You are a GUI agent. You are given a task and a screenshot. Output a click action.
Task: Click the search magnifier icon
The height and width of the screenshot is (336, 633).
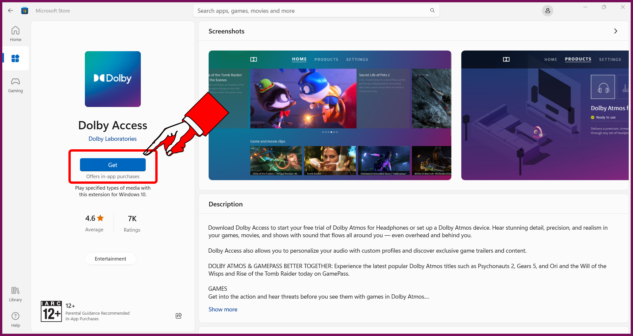click(432, 10)
